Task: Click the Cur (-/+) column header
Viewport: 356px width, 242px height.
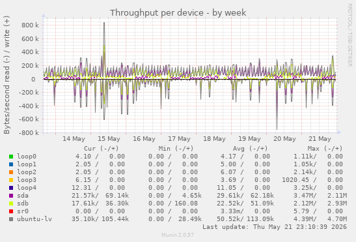Action: (x=102, y=149)
